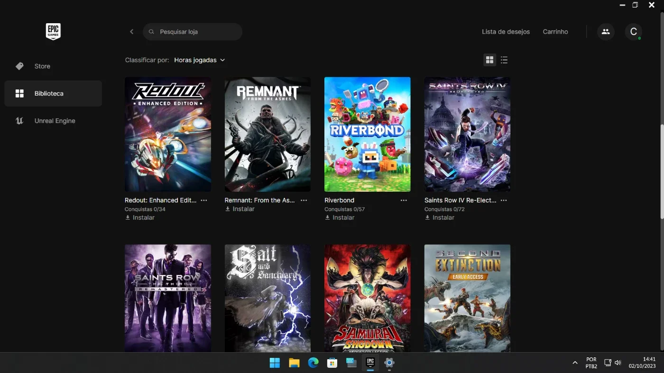Open the teal app icon on taskbar
Viewport: 664px width, 373px height.
[x=351, y=363]
